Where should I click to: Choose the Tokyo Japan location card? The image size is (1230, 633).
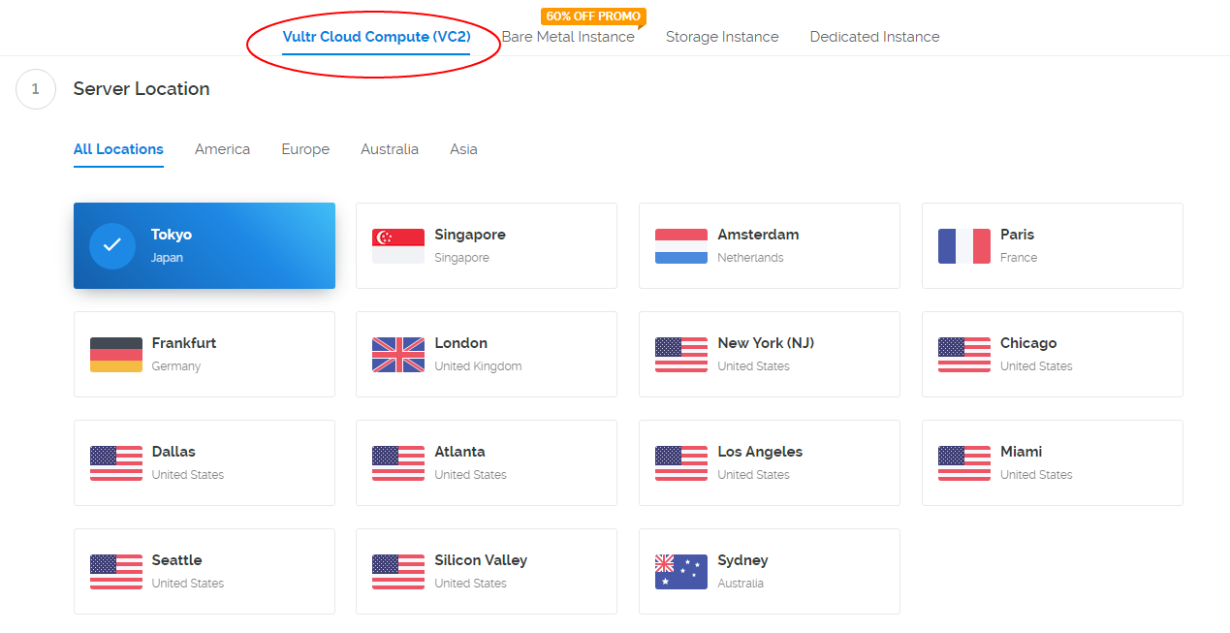[x=205, y=245]
